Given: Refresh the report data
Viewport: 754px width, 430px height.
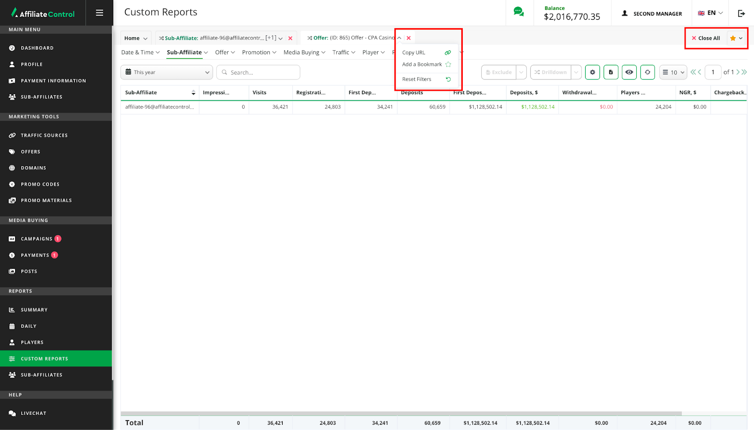Looking at the screenshot, I should [x=647, y=72].
